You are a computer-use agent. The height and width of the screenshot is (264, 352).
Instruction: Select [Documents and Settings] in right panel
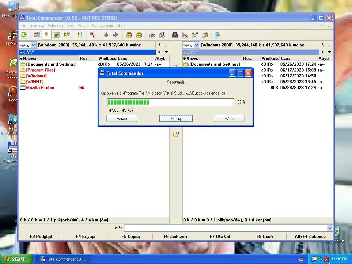tap(214, 64)
